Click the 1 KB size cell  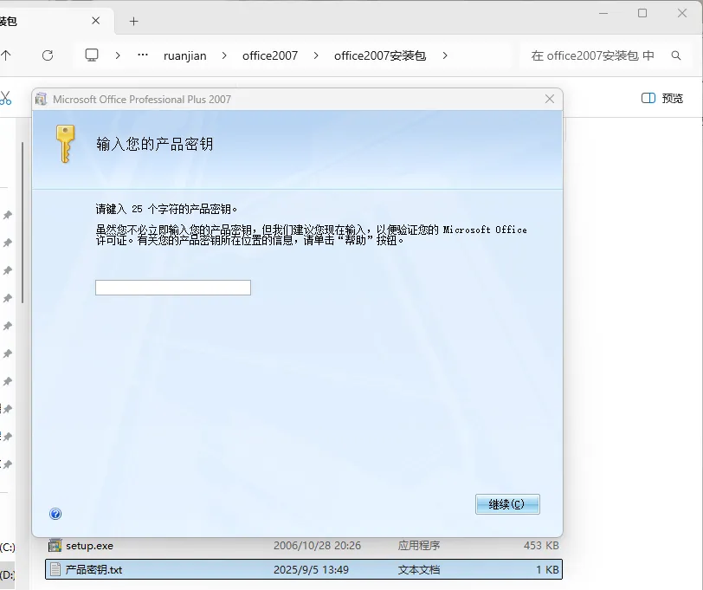pos(547,570)
